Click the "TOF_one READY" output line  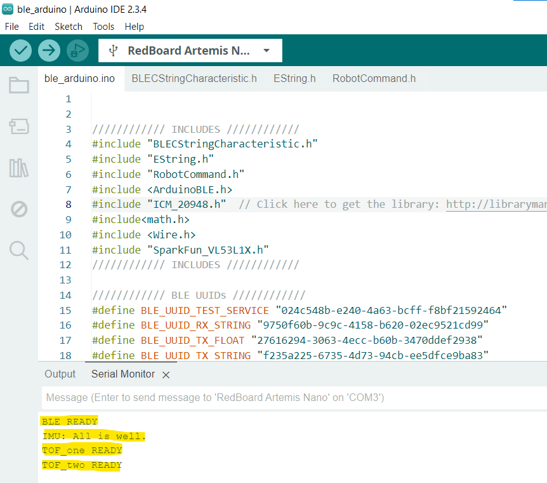(82, 451)
